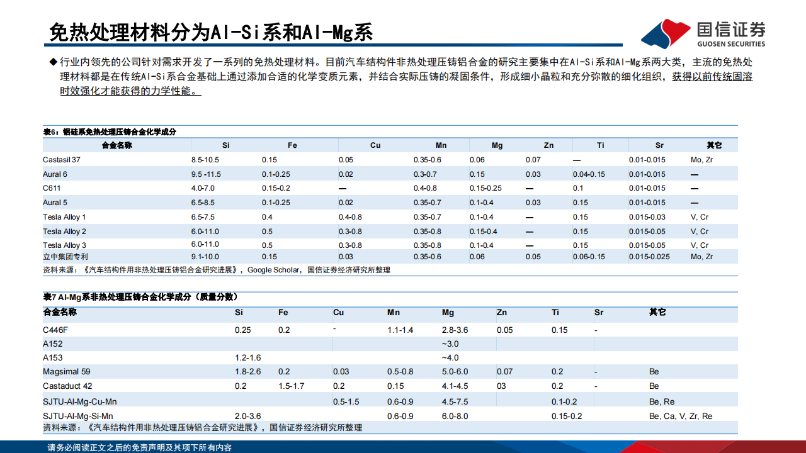The image size is (806, 453).
Task: Select the A152 row label
Action: (53, 344)
